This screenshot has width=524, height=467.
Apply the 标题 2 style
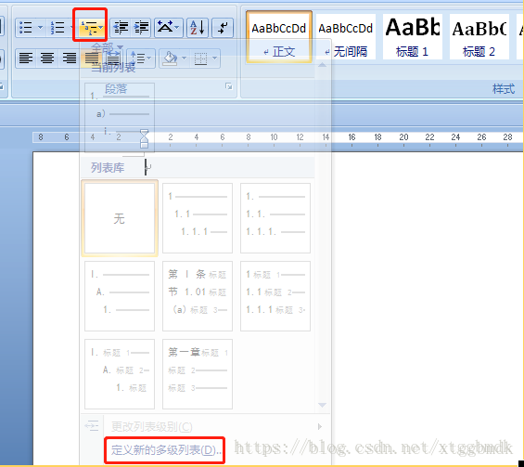coord(479,37)
